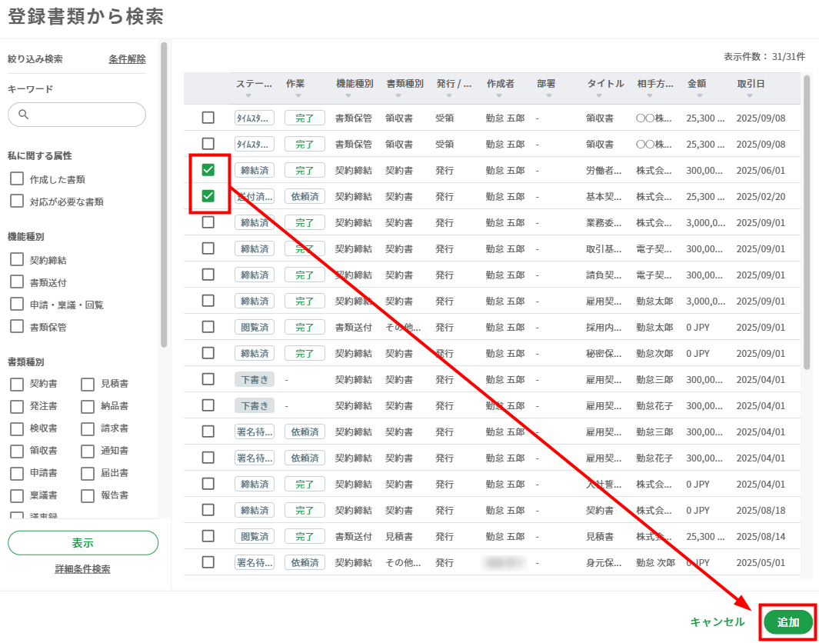The image size is (819, 643).
Task: Check the 対応が必要な書類 filter checkbox
Action: tap(17, 201)
